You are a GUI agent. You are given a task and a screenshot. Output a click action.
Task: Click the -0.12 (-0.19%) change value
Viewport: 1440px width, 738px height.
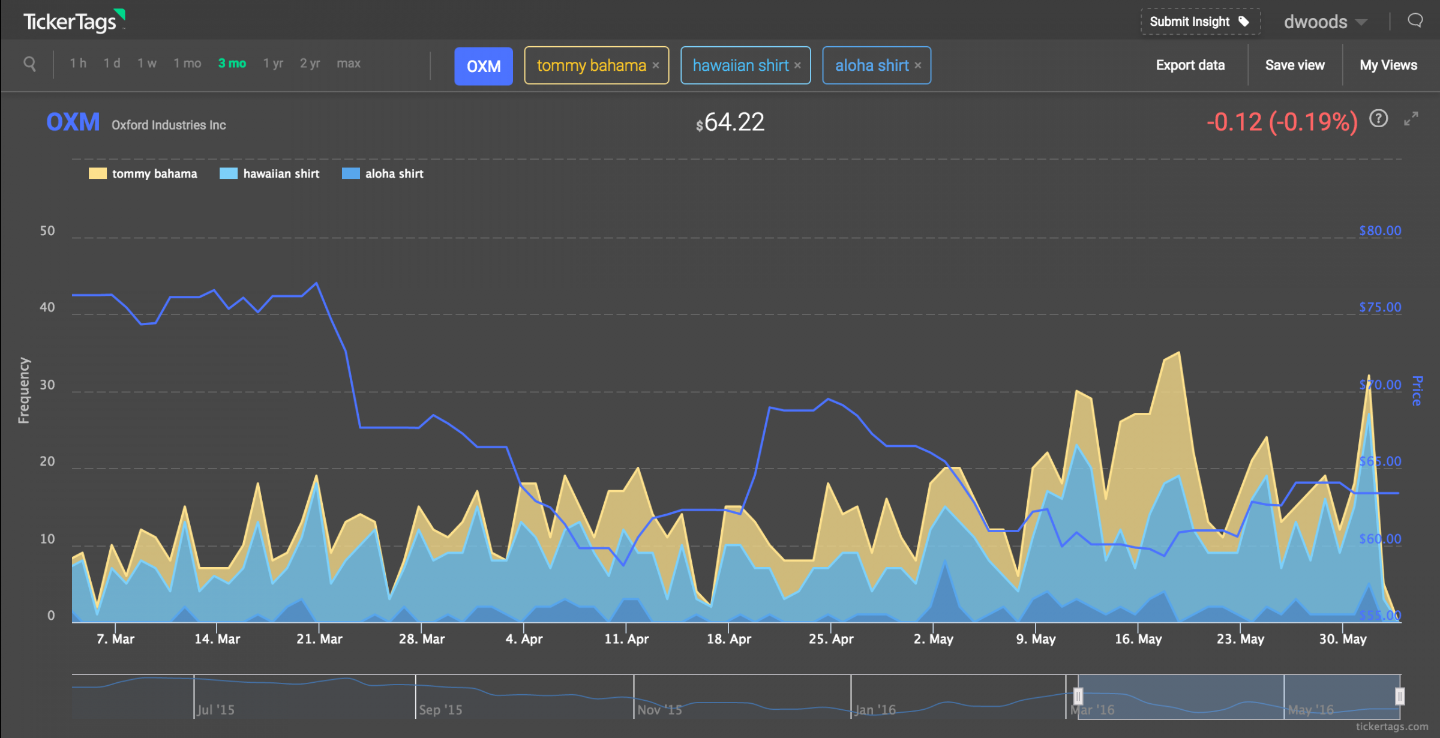1282,122
